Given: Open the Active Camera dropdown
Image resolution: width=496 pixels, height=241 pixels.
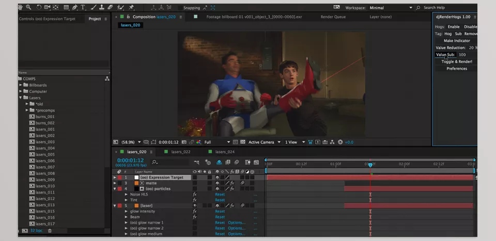Looking at the screenshot, I should point(264,142).
